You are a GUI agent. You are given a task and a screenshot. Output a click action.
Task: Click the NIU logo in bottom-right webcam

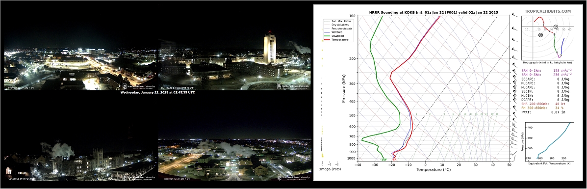(x=294, y=177)
